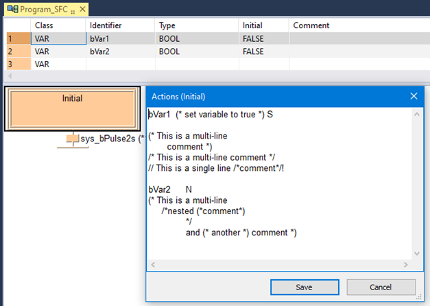Viewport: 430px width, 306px height.
Task: Click the orange transition marker below Initial
Action: (73, 139)
